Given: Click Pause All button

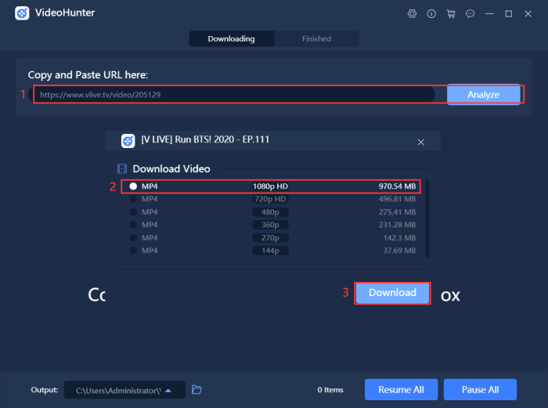Looking at the screenshot, I should 480,389.
